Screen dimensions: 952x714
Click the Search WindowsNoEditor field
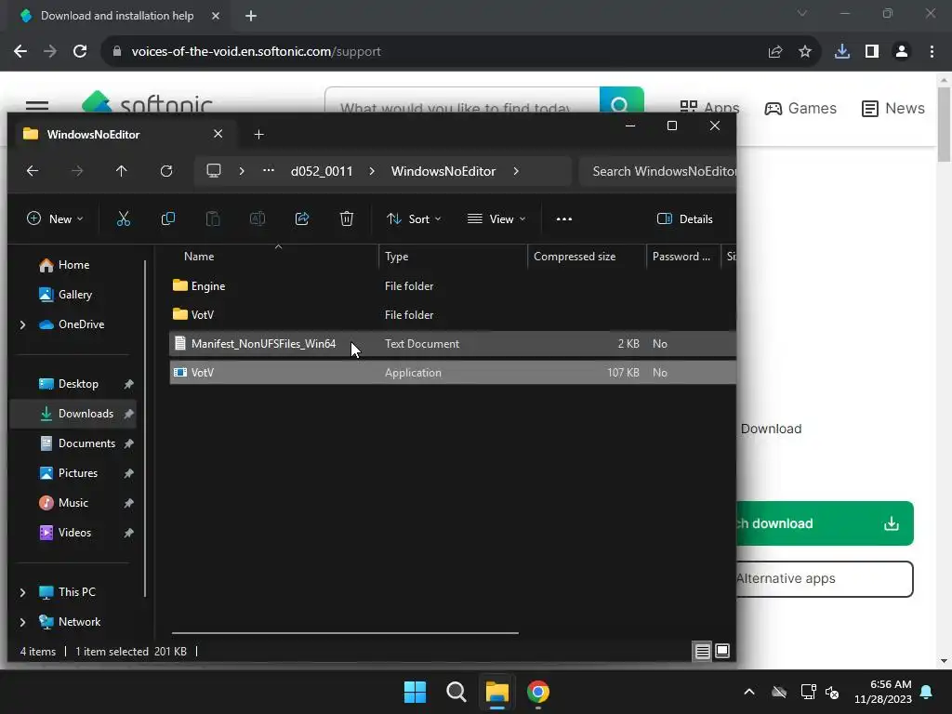658,171
